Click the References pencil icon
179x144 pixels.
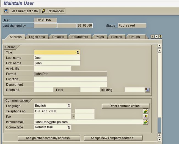pyautogui.click(x=44, y=11)
